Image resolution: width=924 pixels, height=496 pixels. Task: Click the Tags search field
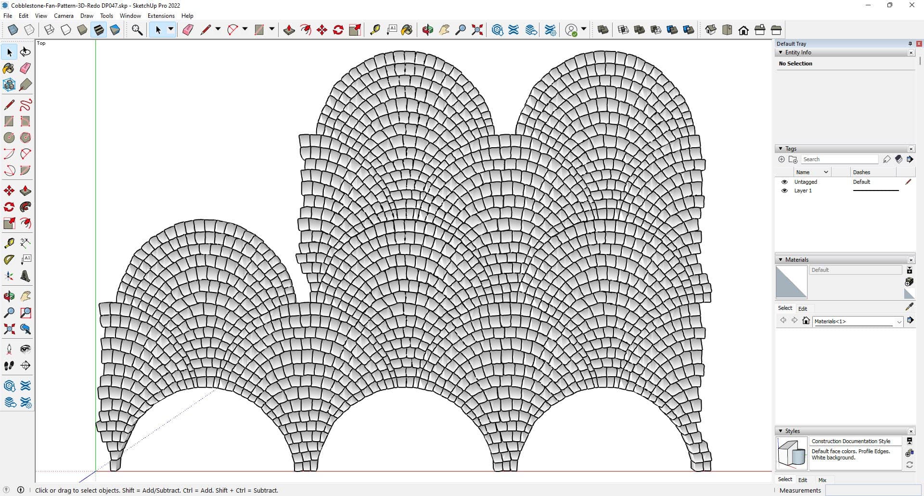click(x=839, y=159)
